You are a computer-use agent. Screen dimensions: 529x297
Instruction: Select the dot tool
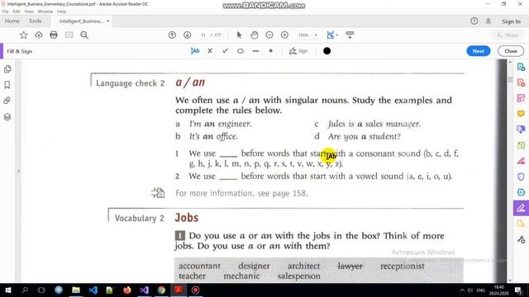(270, 51)
